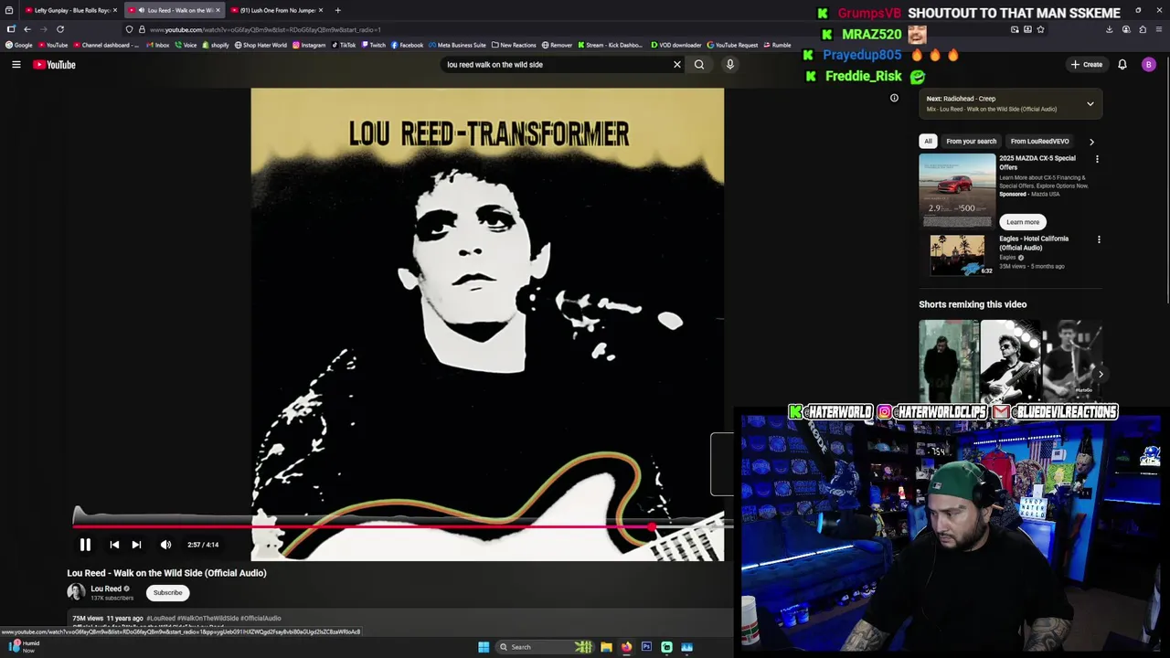Image resolution: width=1170 pixels, height=658 pixels.
Task: Open the YouTube notifications bell
Action: (1122, 64)
